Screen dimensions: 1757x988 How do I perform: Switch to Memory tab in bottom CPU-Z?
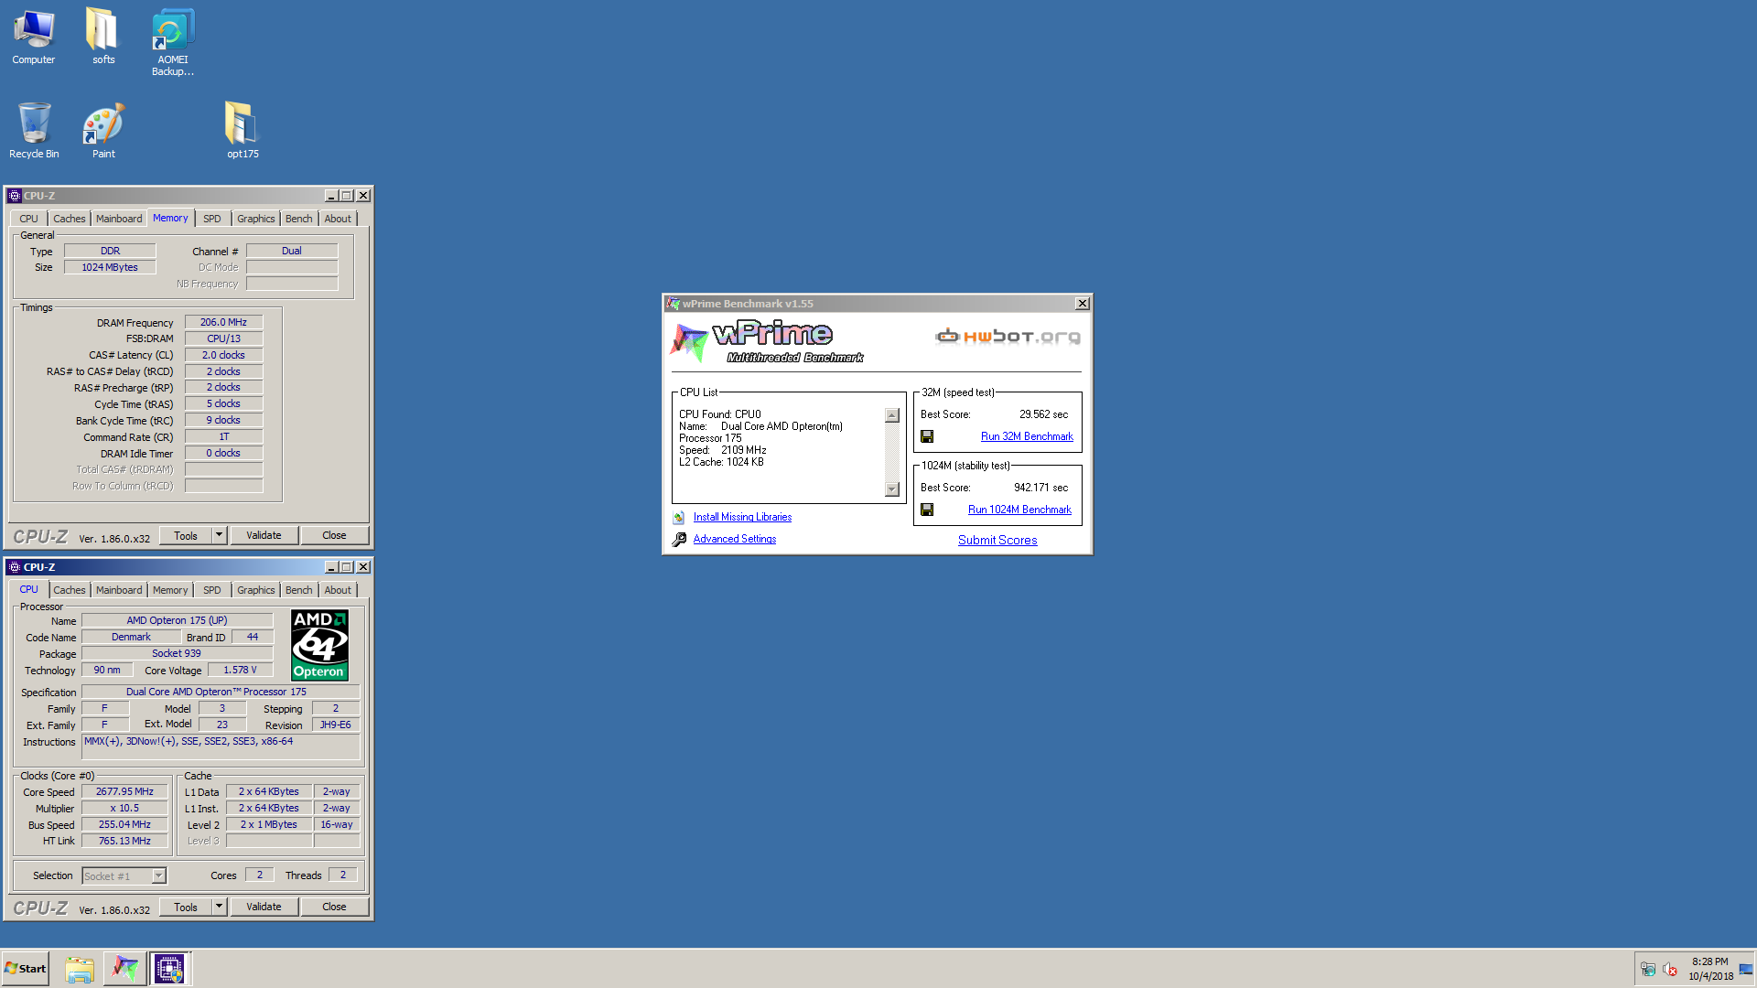pyautogui.click(x=170, y=590)
